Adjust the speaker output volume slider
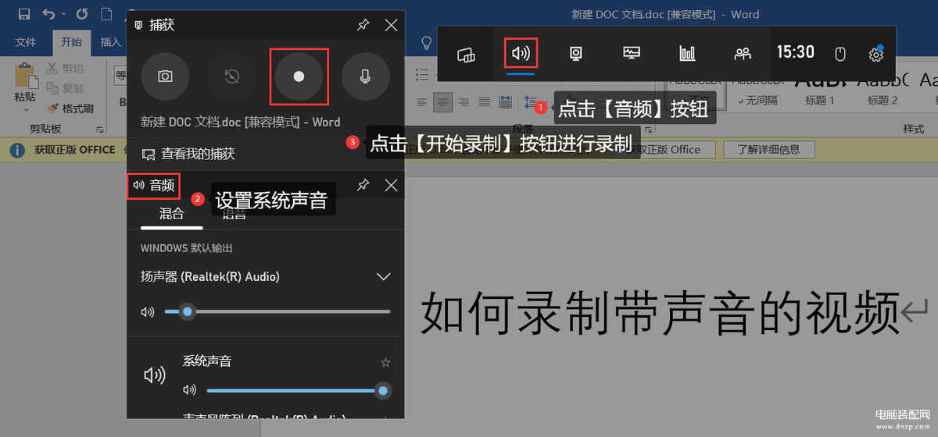This screenshot has width=938, height=437. 277,311
